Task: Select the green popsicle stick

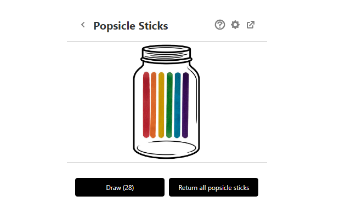Action: (x=169, y=104)
